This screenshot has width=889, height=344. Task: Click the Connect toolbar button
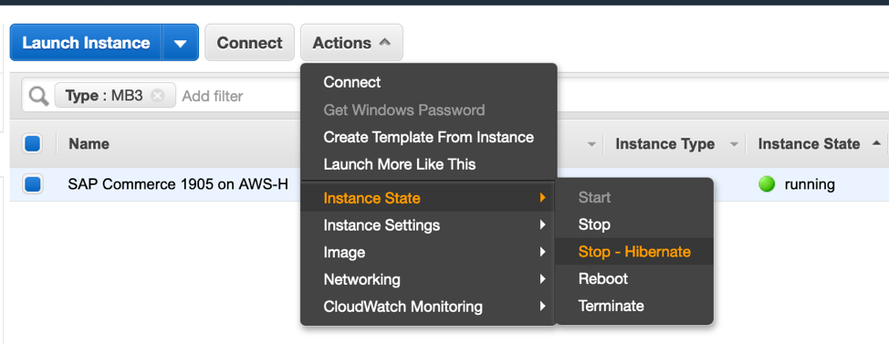click(249, 43)
